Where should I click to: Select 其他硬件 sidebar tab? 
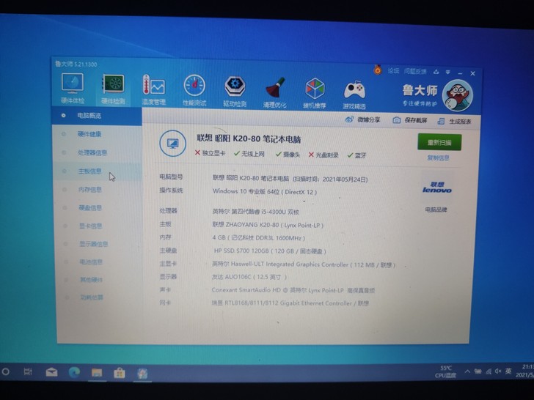point(100,280)
